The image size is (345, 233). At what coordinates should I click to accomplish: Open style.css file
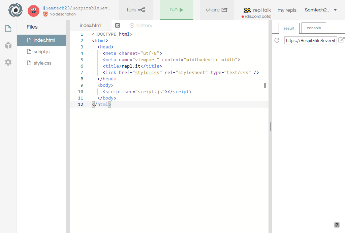pyautogui.click(x=41, y=63)
